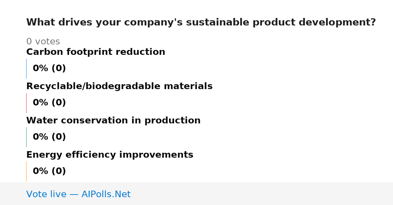Choose the Water conservation in production option
The width and height of the screenshot is (393, 205).
pos(113,120)
